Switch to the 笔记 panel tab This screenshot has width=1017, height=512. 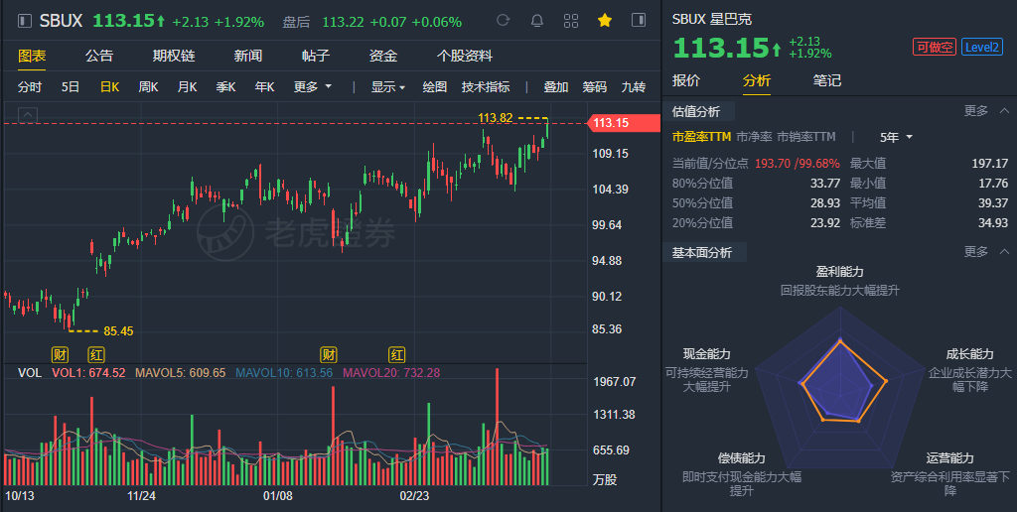tap(827, 80)
